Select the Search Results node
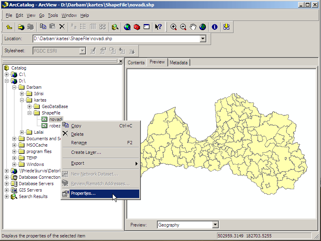 click(33, 196)
